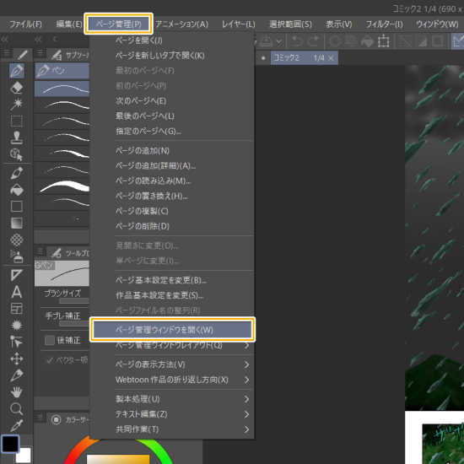Select the Move layer tool
This screenshot has width=464, height=464.
tap(17, 359)
